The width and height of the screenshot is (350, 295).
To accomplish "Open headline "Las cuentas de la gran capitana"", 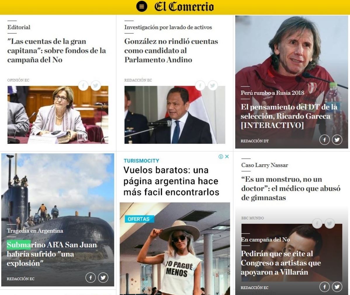I will point(57,51).
